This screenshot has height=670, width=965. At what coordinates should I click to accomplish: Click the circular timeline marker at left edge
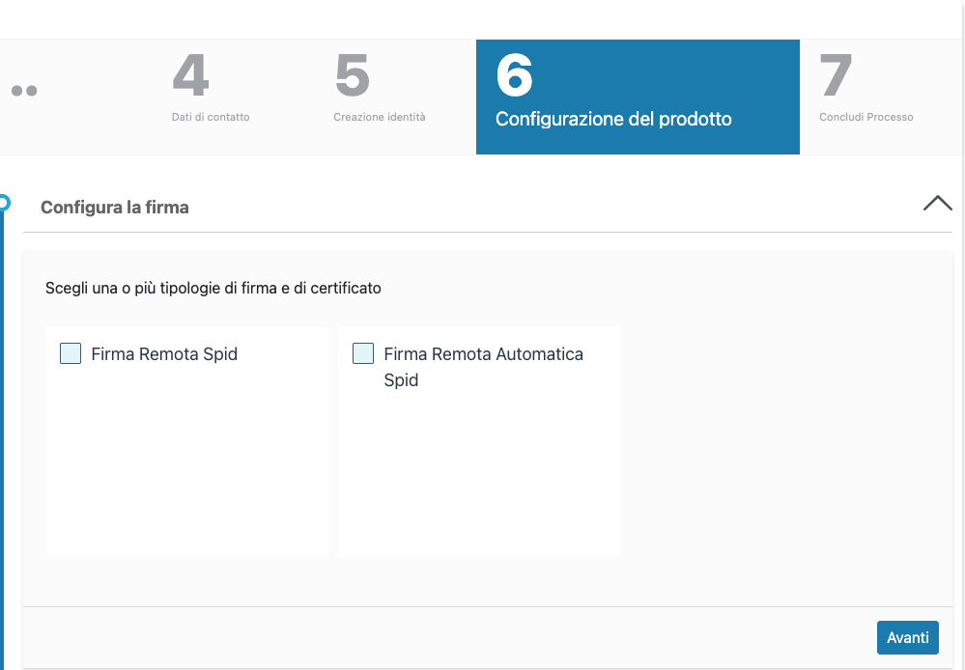3,203
